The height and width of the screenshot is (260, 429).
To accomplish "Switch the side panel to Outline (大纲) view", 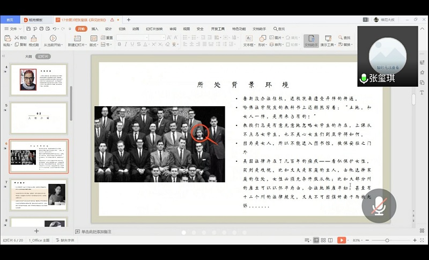I will point(28,56).
